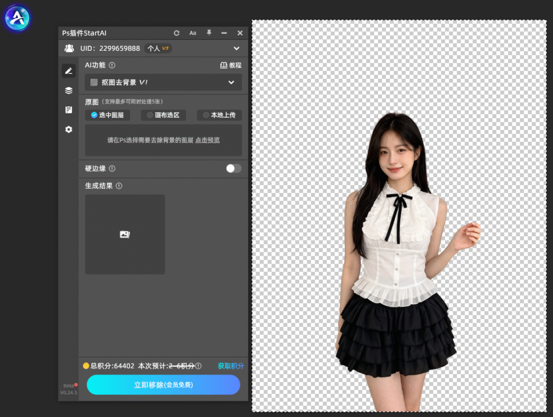Image resolution: width=553 pixels, height=417 pixels.
Task: Open the 教程 tutorial link
Action: coord(231,65)
